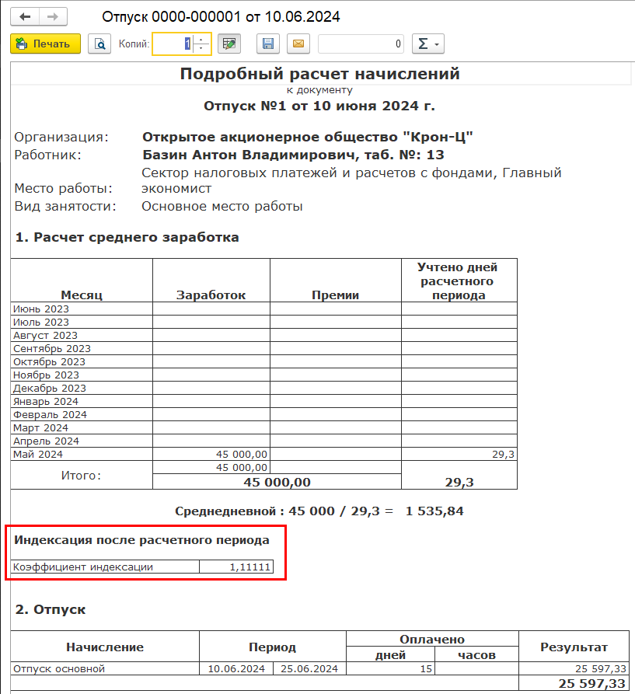Click the employee name Базин Антон Владимирович
The width and height of the screenshot is (635, 694).
click(250, 155)
